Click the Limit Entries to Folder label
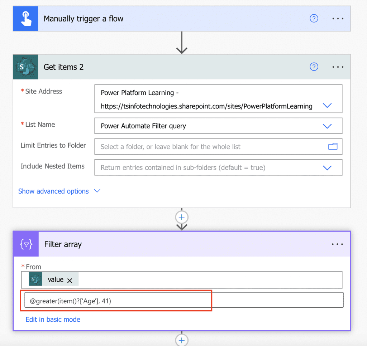The image size is (367, 346). [x=53, y=145]
